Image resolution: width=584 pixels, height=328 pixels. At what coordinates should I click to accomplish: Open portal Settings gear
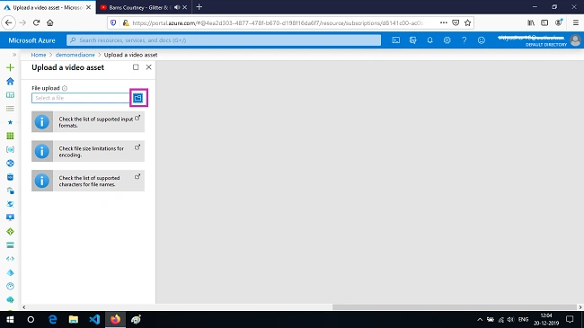click(x=447, y=40)
